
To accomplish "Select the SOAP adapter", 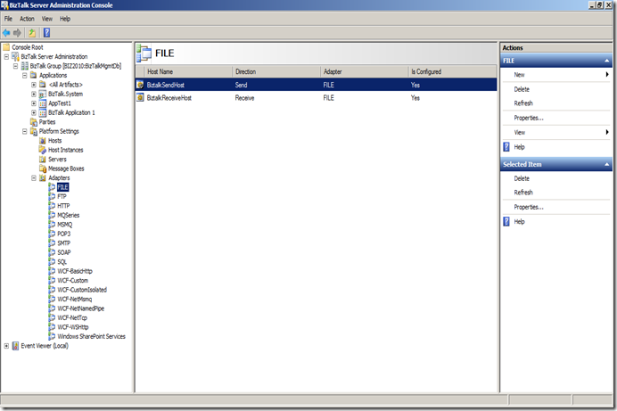I will tap(63, 252).
